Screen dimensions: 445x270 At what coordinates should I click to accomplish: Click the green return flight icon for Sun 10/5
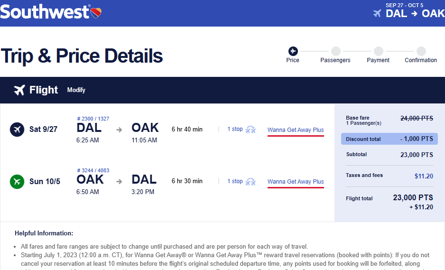(x=17, y=181)
